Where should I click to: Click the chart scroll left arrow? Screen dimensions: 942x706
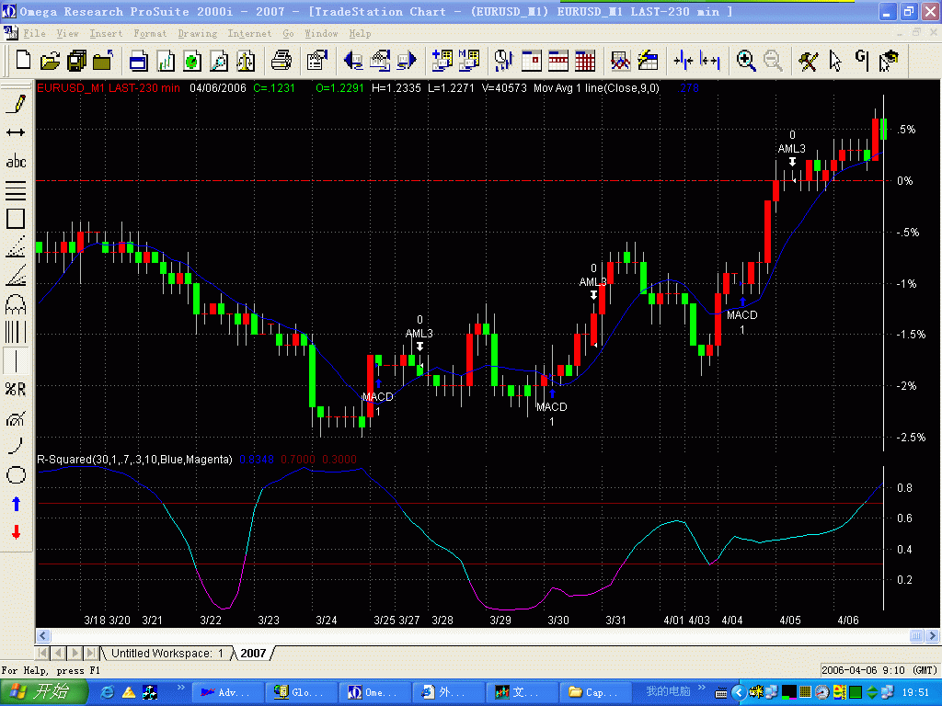42,635
